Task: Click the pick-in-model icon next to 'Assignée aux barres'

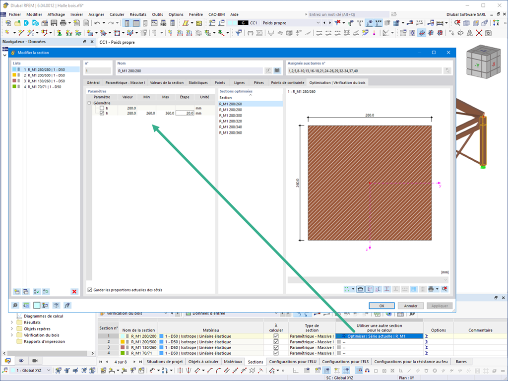Action: click(447, 70)
